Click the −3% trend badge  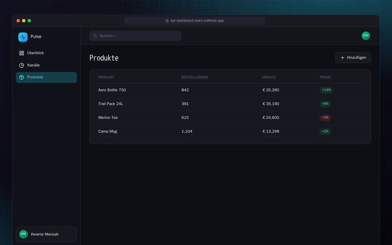tap(325, 118)
